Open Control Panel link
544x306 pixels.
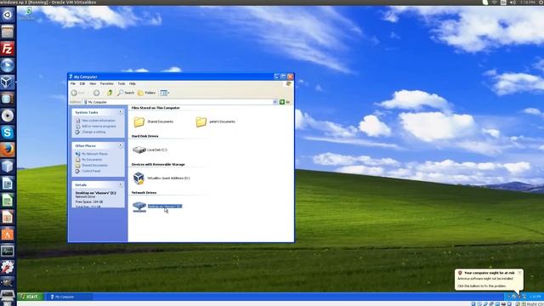(x=91, y=171)
